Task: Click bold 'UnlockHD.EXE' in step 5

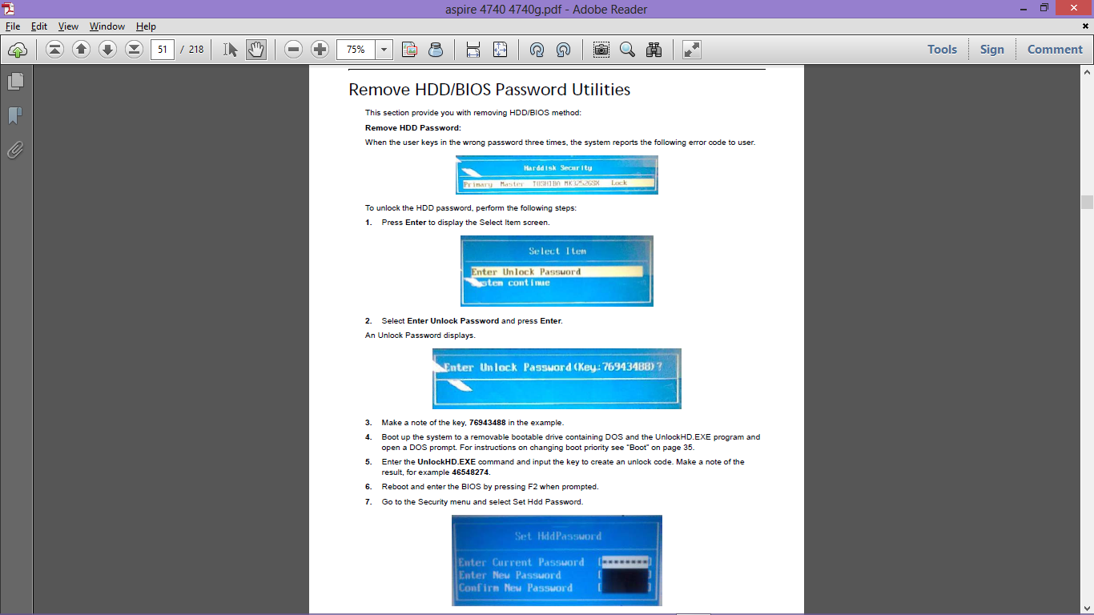Action: [x=447, y=462]
